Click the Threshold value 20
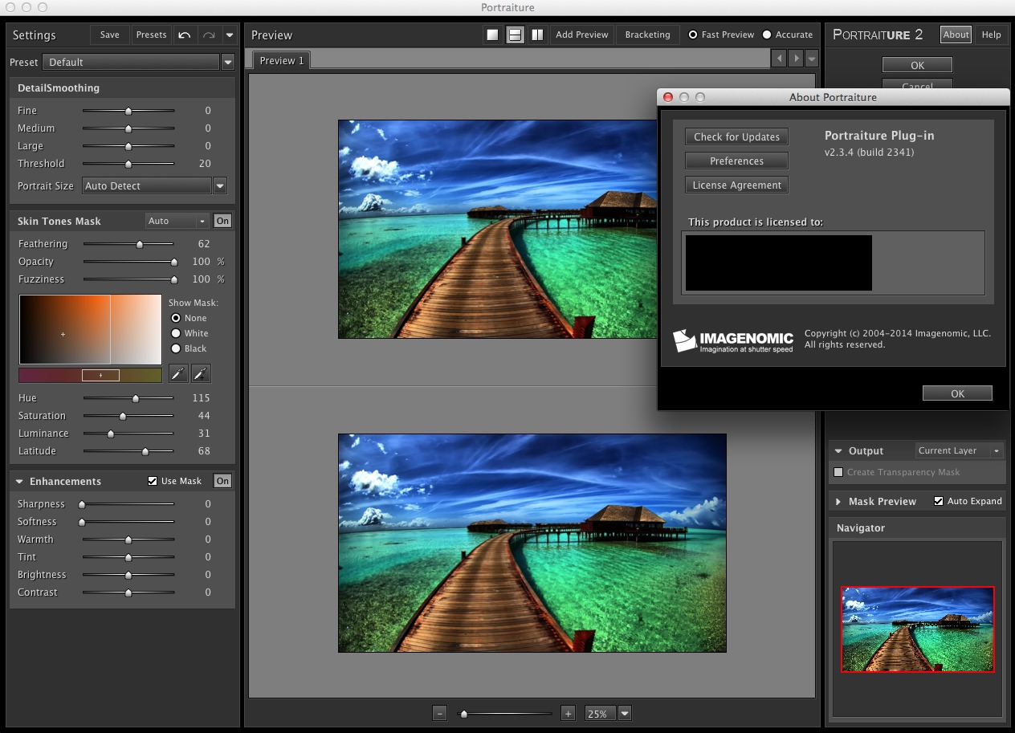The width and height of the screenshot is (1015, 733). coord(205,164)
